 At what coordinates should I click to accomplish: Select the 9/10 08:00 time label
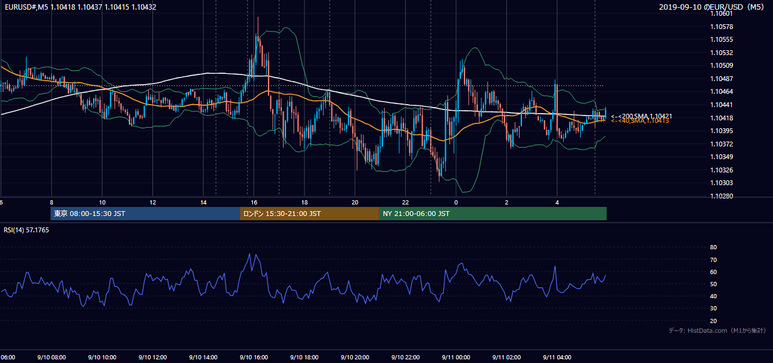[51, 358]
